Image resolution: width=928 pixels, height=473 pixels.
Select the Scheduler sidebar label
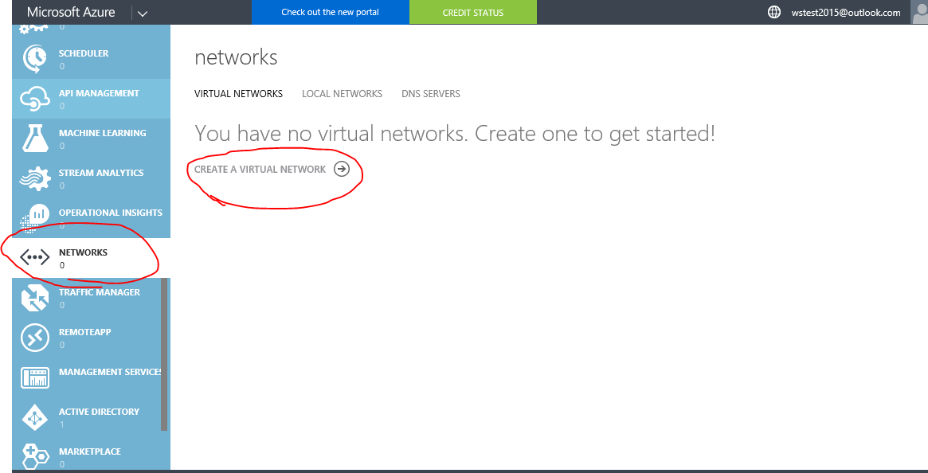coord(84,53)
